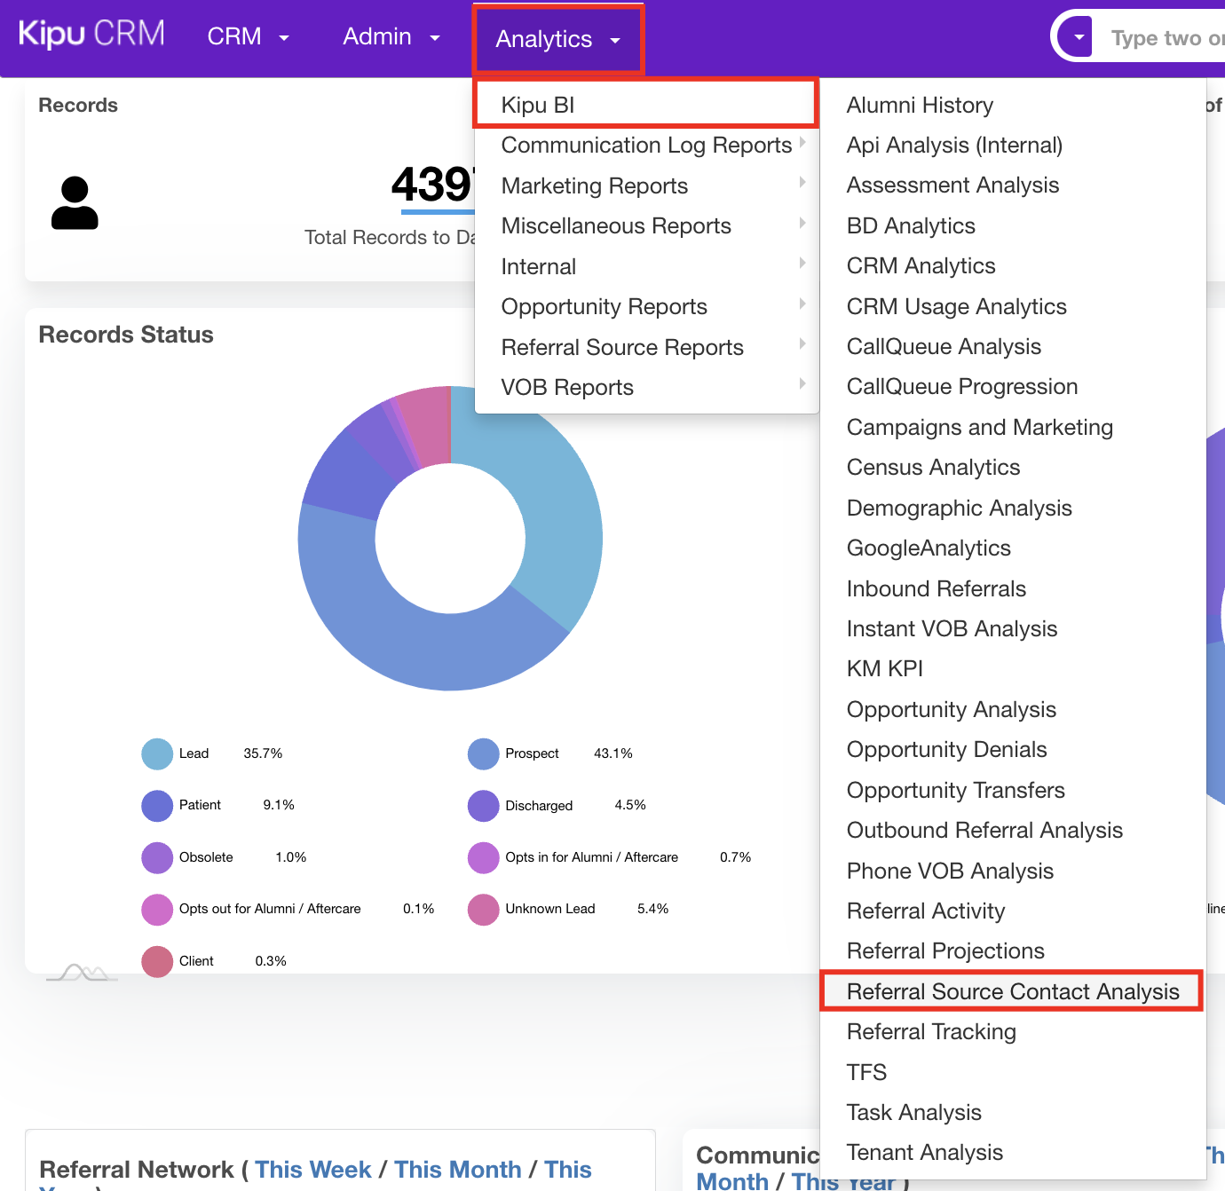
Task: Click This Week link in Referral Network
Action: click(x=312, y=1169)
